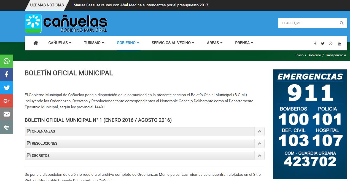This screenshot has width=350, height=181.
Task: Click the Policia 101 number
Action: point(327,120)
